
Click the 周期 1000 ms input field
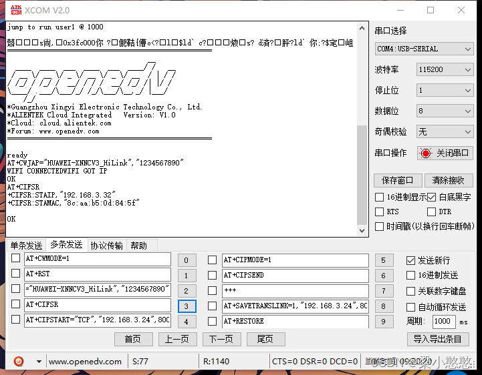coord(444,322)
